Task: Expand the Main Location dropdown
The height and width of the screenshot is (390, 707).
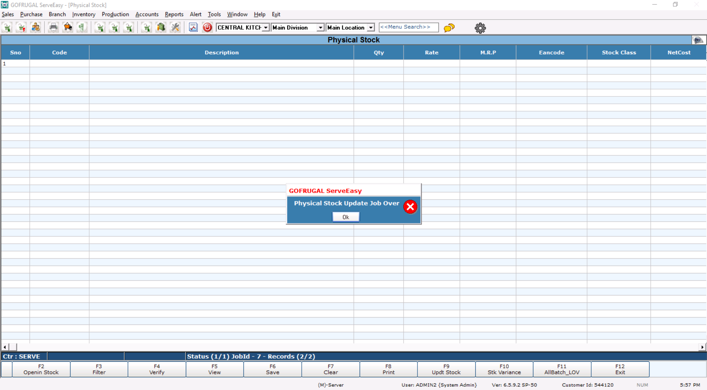Action: click(371, 28)
